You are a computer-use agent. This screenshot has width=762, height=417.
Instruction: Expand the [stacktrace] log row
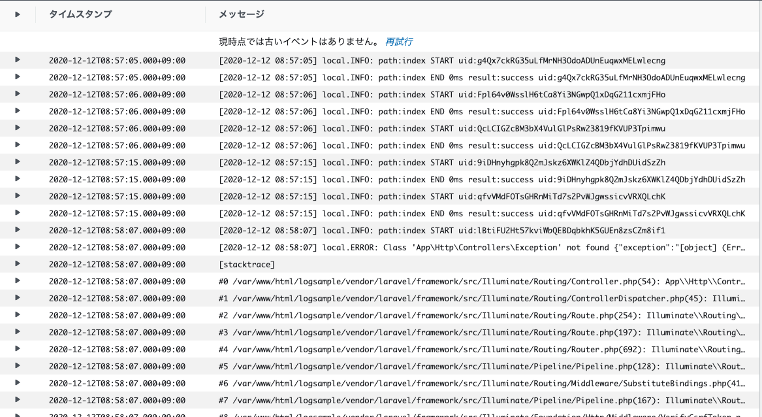tap(18, 264)
